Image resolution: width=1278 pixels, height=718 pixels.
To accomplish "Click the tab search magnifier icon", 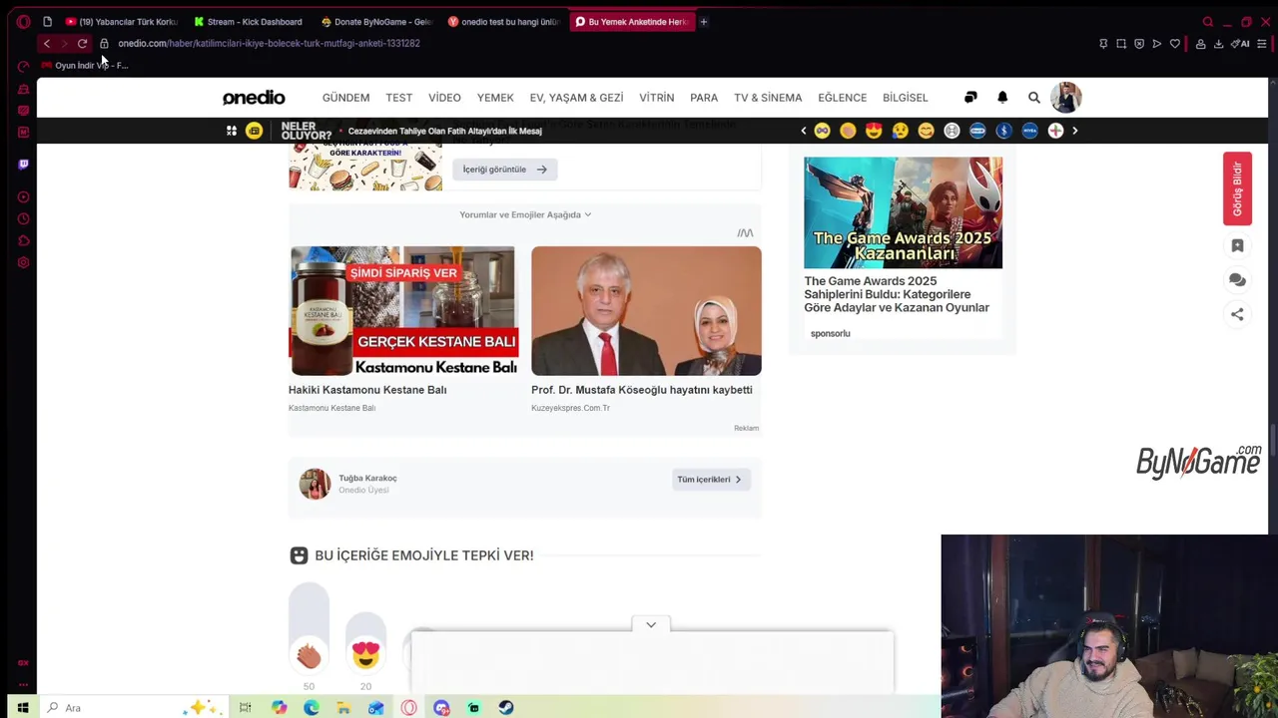I will (x=1207, y=21).
